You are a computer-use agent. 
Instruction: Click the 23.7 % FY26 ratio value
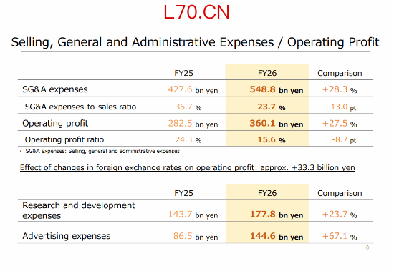272,107
